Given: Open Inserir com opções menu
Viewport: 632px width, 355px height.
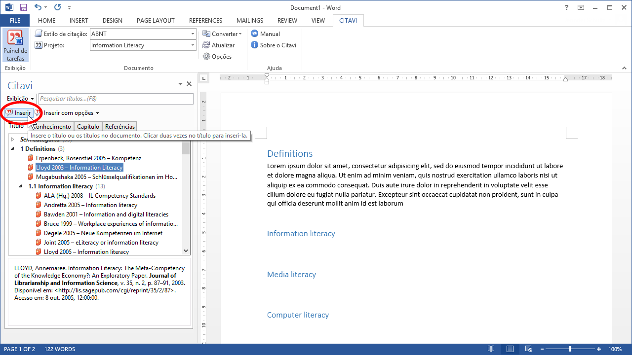Looking at the screenshot, I should tap(67, 113).
